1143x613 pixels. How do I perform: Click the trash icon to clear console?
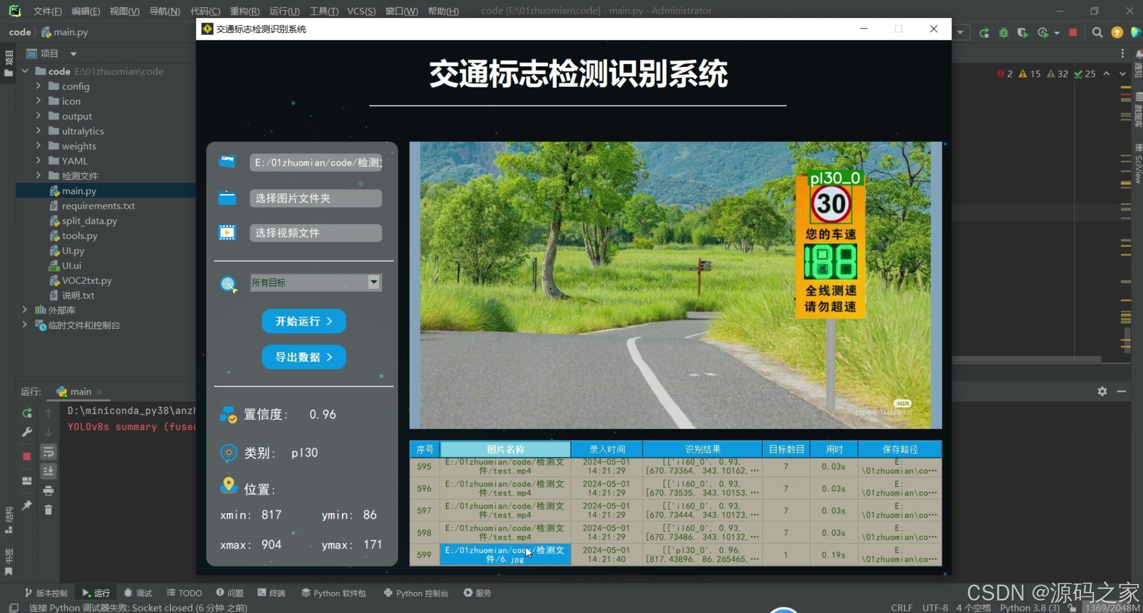pos(48,510)
